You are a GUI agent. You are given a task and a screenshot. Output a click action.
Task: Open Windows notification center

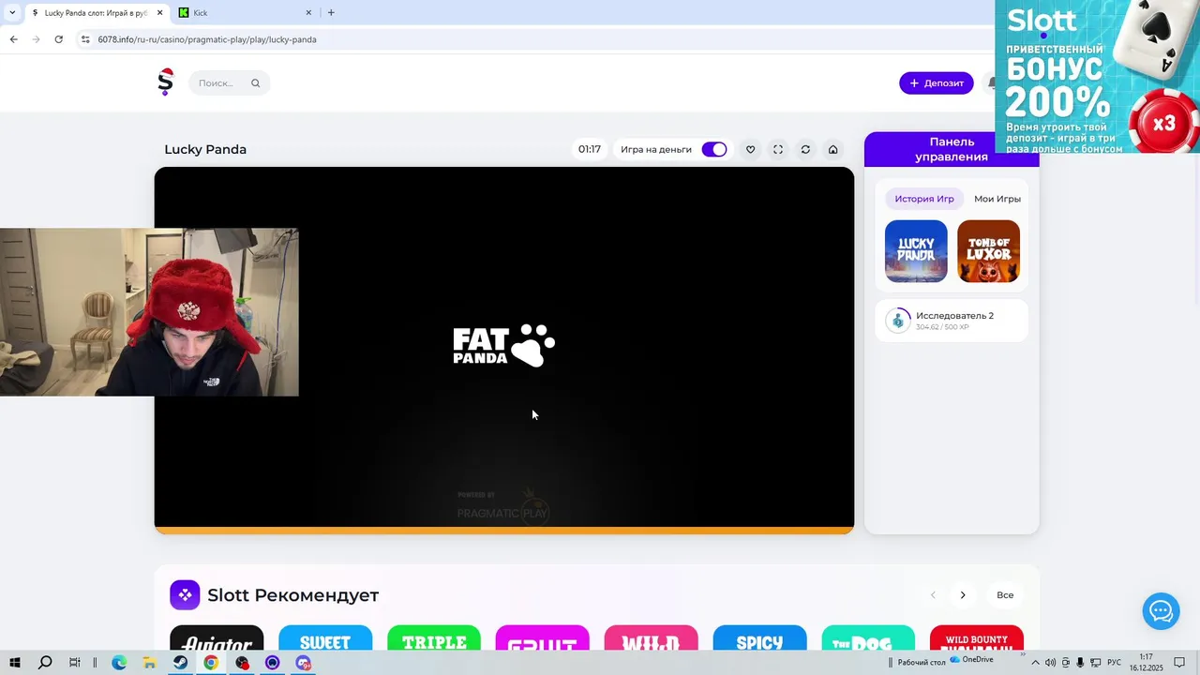coord(1179,663)
